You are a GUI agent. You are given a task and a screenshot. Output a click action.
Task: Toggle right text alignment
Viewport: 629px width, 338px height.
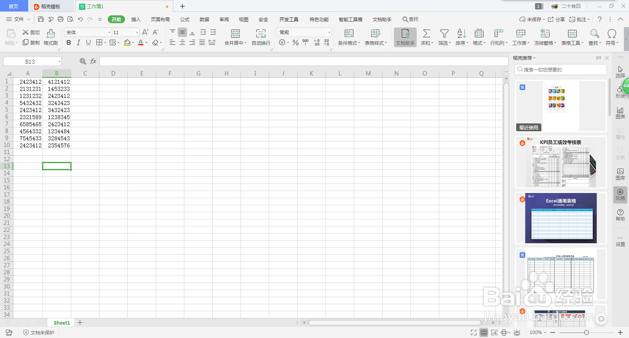coord(192,42)
